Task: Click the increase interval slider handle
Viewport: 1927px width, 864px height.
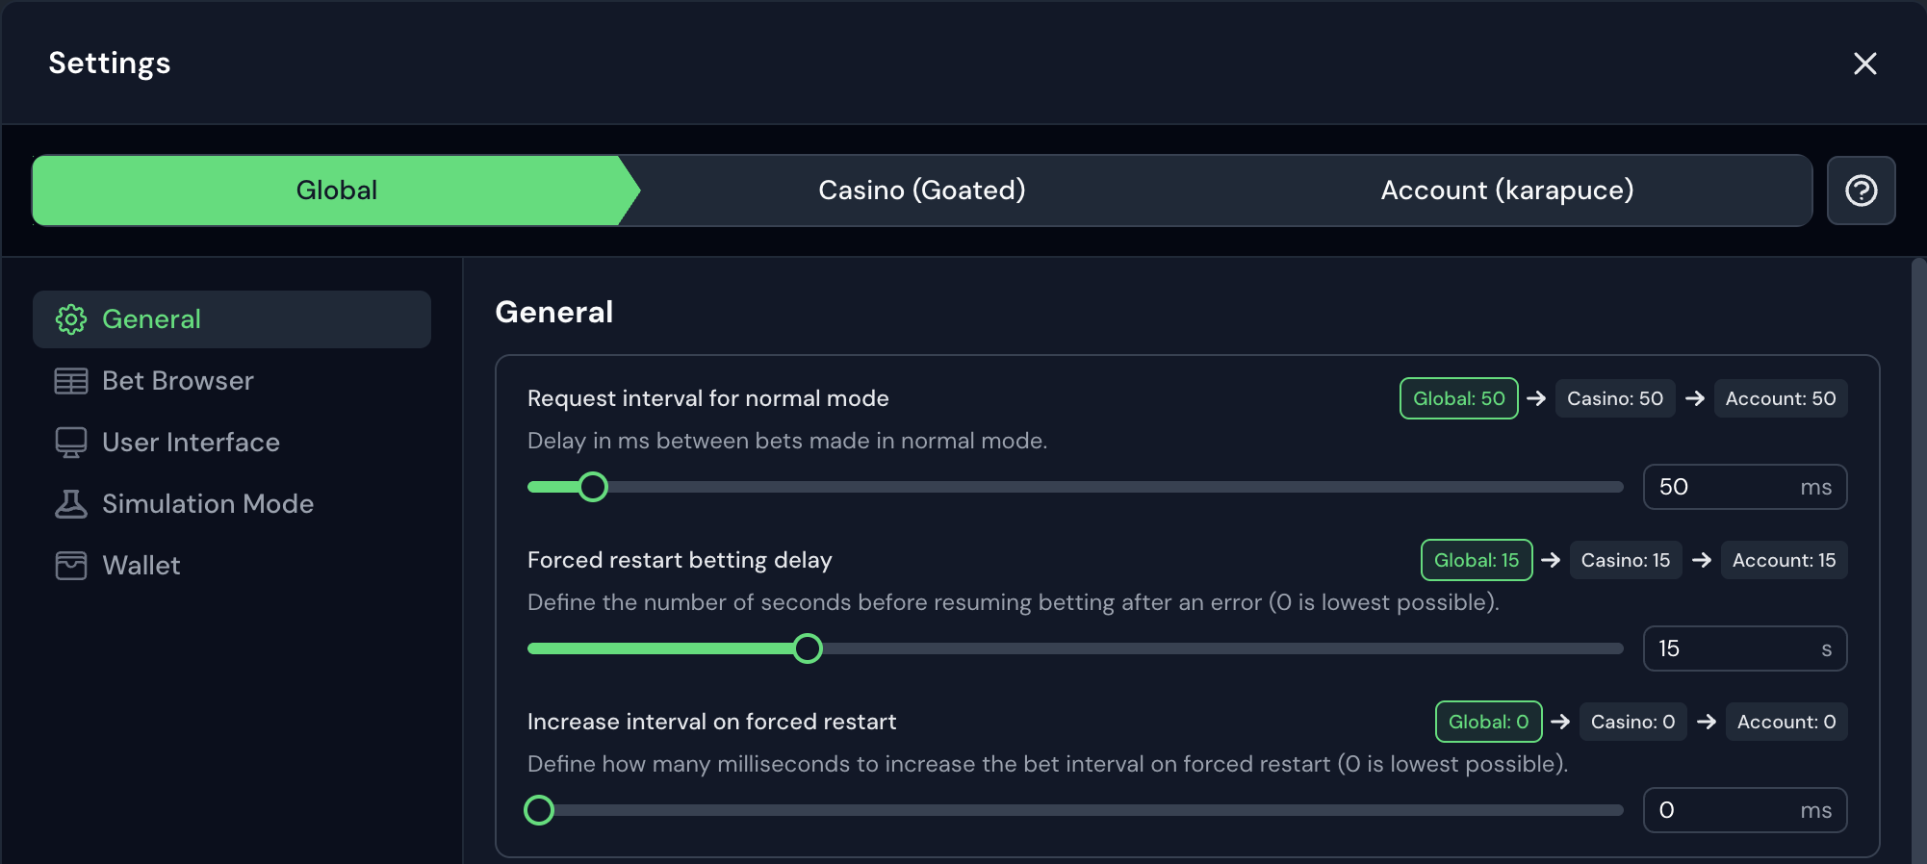Action: (x=539, y=810)
